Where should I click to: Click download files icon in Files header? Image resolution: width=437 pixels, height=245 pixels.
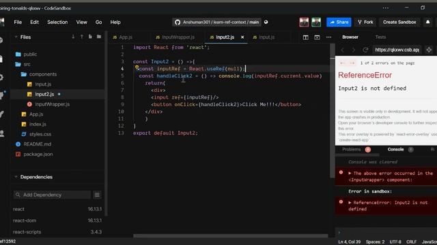(x=73, y=37)
